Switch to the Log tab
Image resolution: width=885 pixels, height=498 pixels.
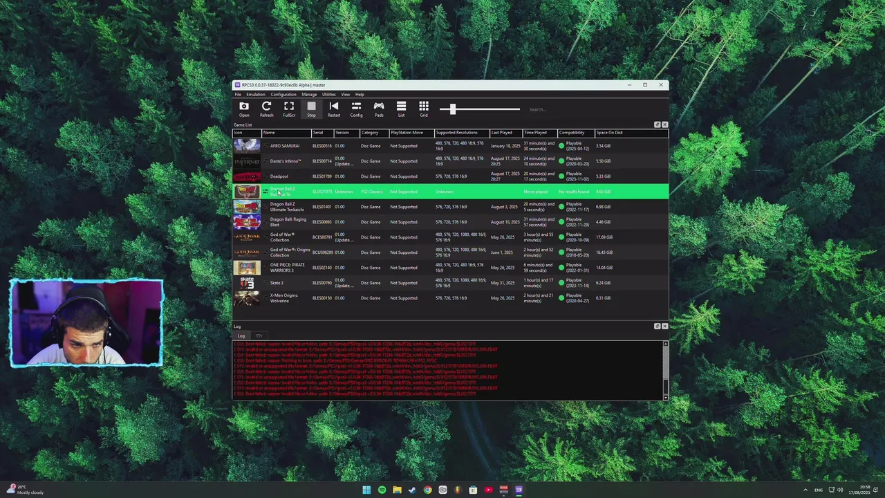point(241,335)
